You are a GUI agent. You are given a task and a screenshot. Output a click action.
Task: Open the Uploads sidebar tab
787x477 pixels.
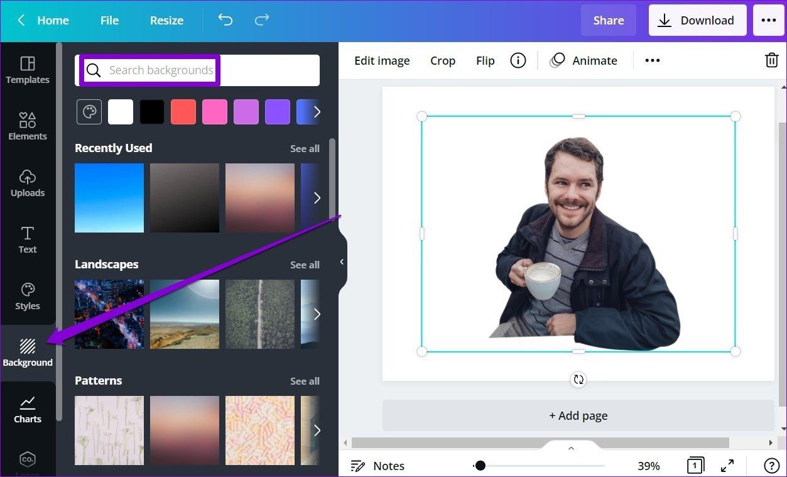coord(28,184)
